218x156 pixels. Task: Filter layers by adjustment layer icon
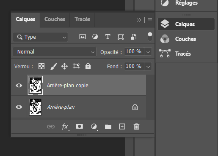pos(95,37)
